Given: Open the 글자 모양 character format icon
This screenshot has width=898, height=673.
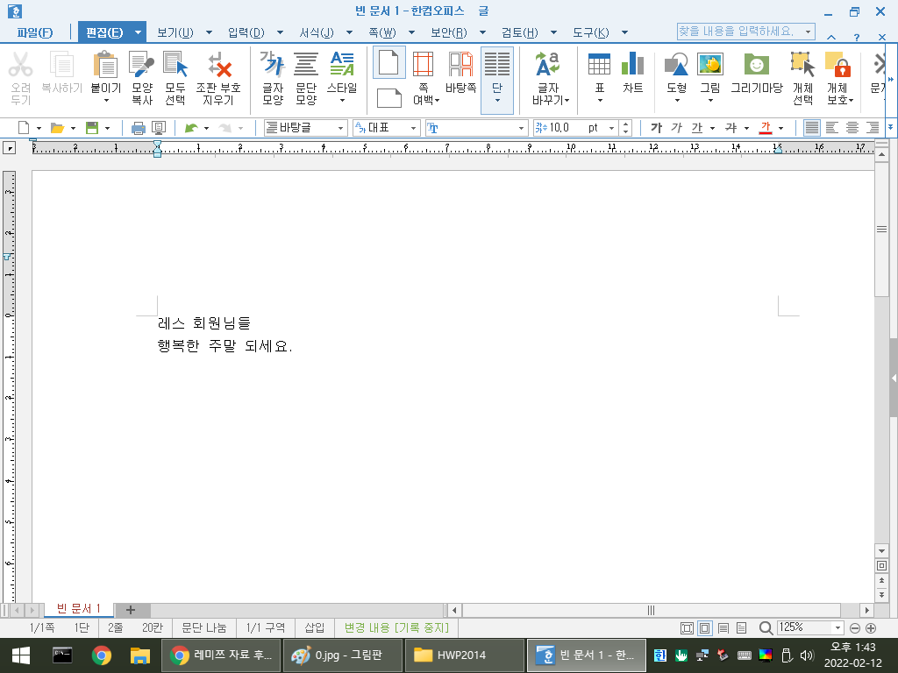Looking at the screenshot, I should [x=274, y=78].
